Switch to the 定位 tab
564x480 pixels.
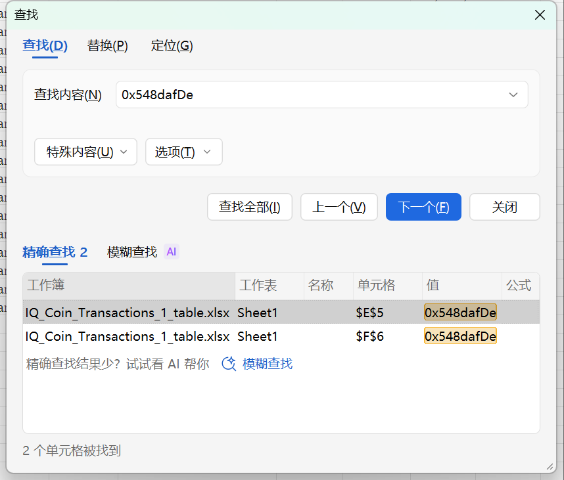pyautogui.click(x=172, y=46)
